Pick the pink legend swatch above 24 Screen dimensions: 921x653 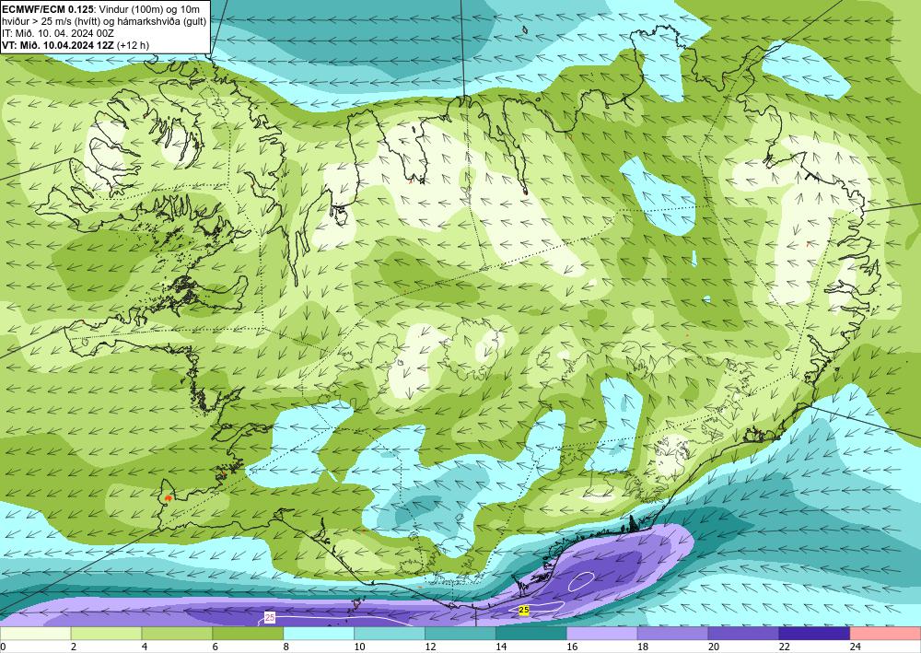click(885, 633)
